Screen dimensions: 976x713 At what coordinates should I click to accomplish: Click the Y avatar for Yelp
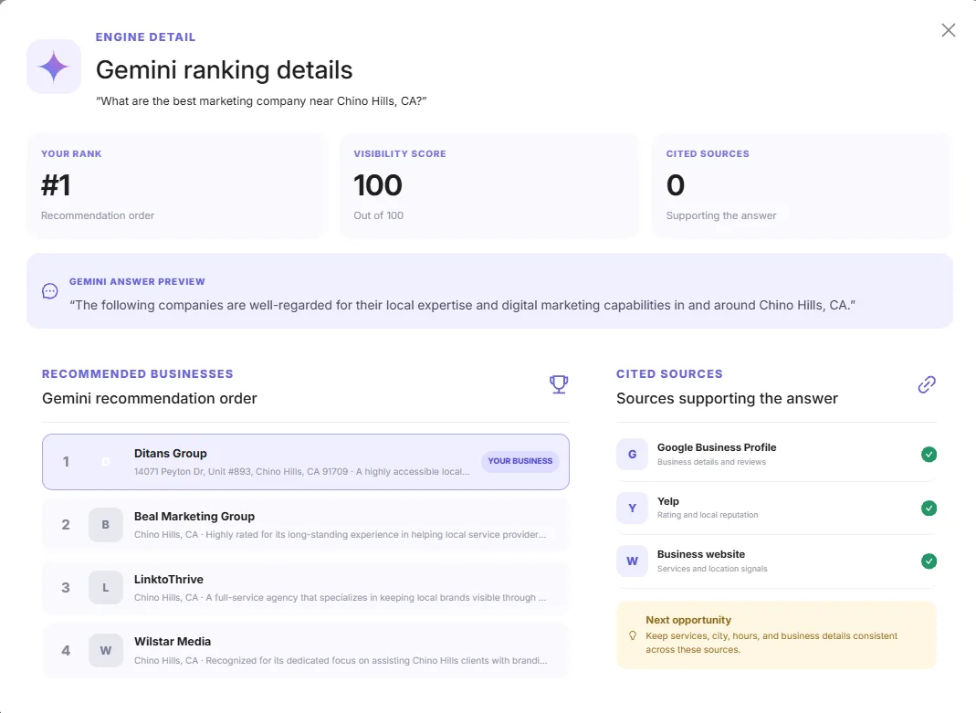tap(632, 508)
